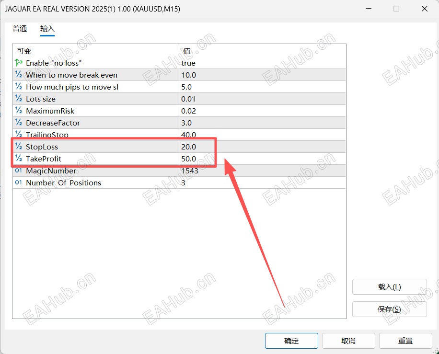The width and height of the screenshot is (439, 354).
Task: Select the How much pips to move sl label
Action: [x=72, y=87]
